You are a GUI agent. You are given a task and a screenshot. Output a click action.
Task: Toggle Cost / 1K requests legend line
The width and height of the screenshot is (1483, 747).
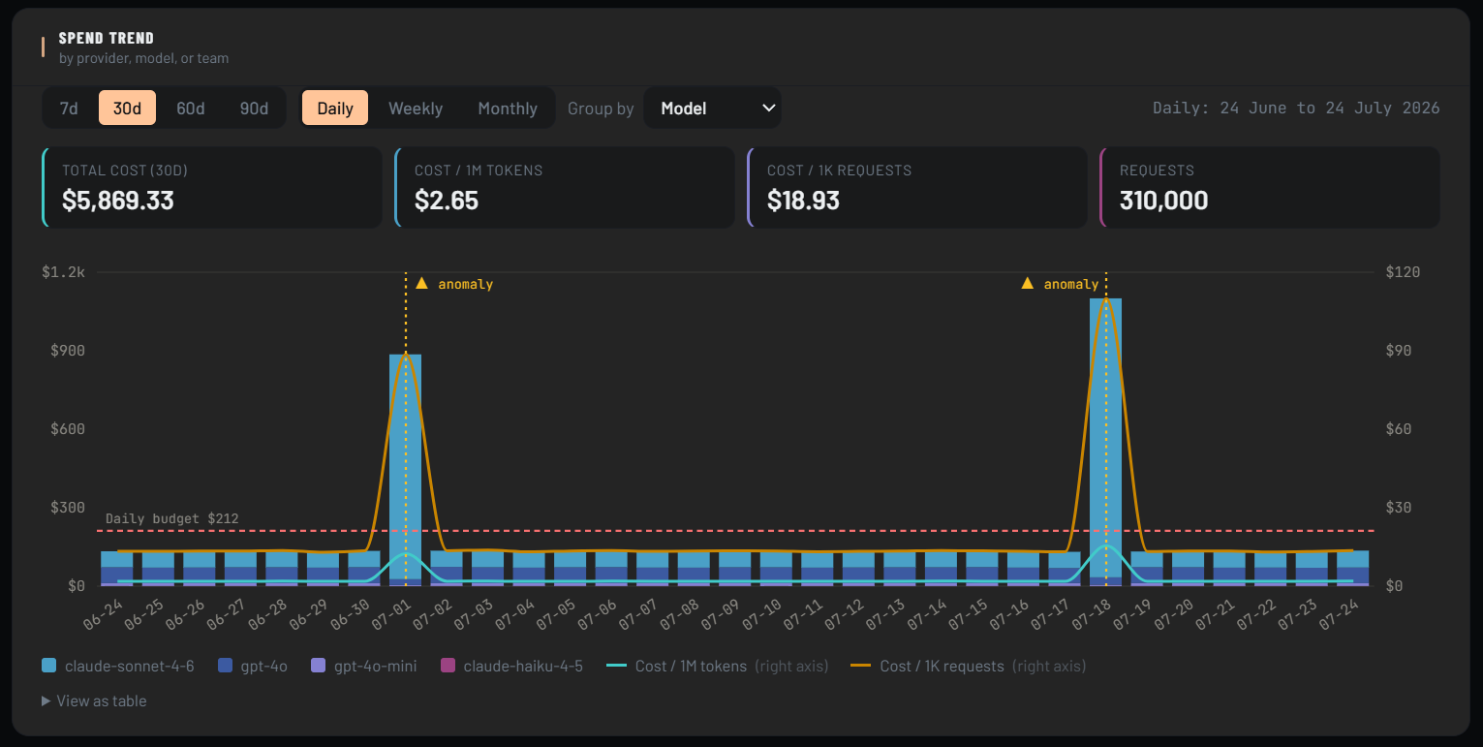(x=861, y=666)
